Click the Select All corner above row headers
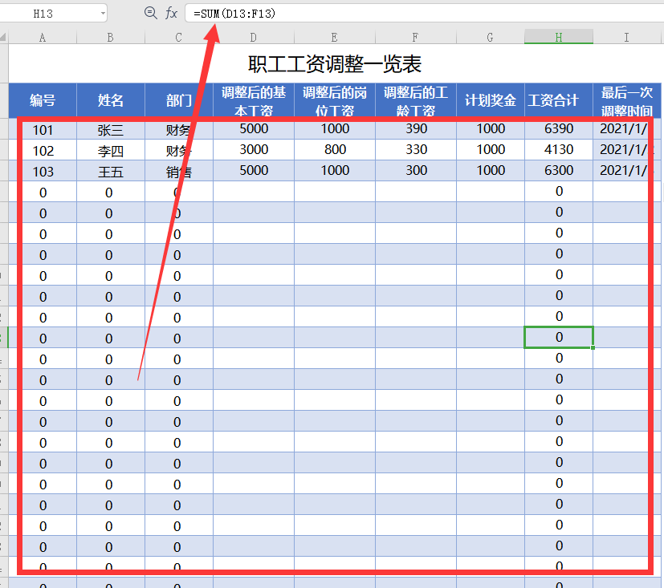Viewport: 664px width, 588px height. 5,36
